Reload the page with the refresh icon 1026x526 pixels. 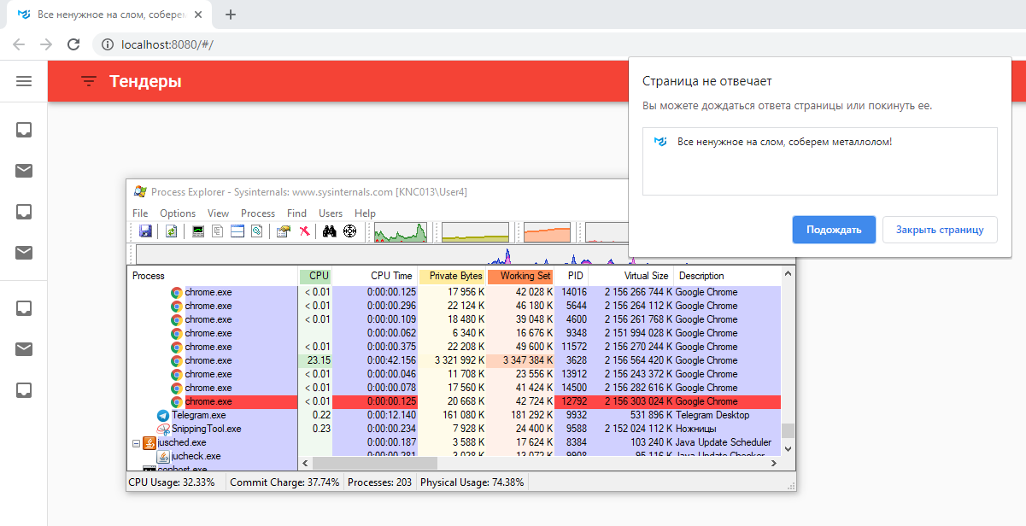click(x=73, y=44)
